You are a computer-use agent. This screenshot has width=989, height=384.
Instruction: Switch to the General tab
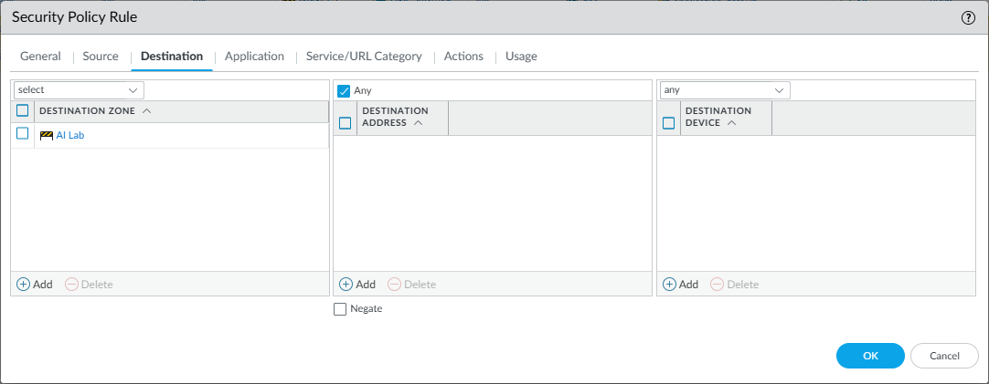point(40,56)
